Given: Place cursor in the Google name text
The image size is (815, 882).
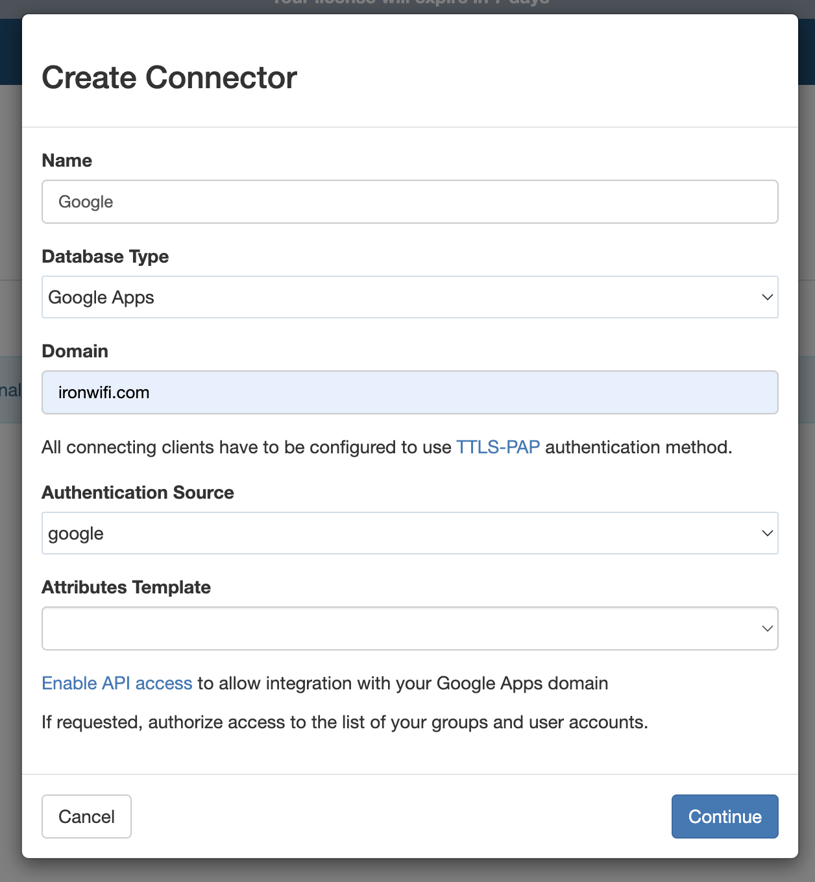Looking at the screenshot, I should [x=85, y=202].
